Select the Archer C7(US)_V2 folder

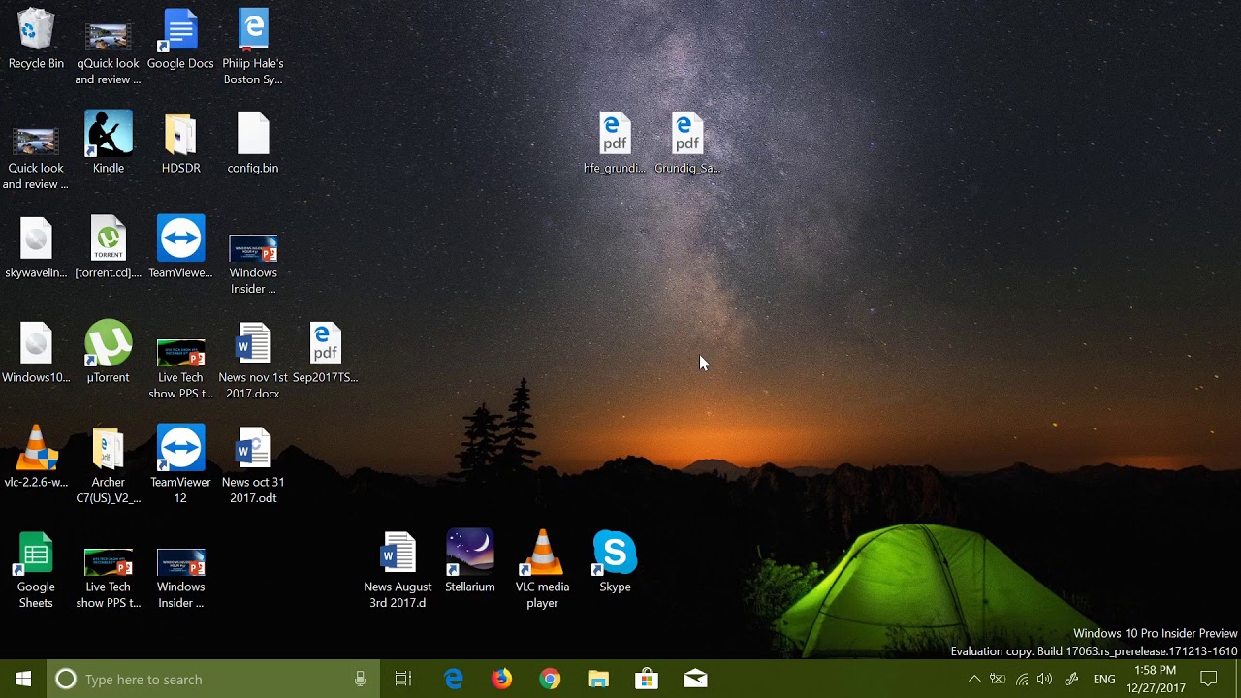[x=109, y=464]
